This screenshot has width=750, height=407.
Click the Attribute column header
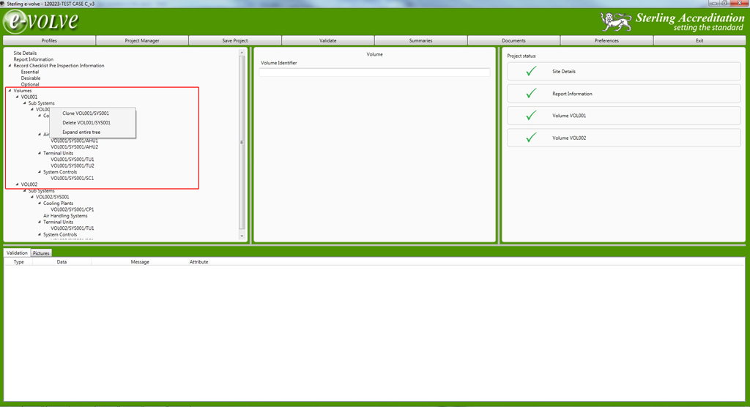point(198,262)
